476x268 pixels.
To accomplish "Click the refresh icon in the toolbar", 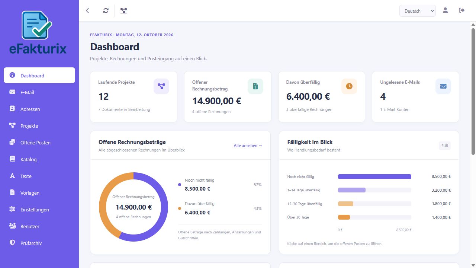I will click(x=106, y=11).
